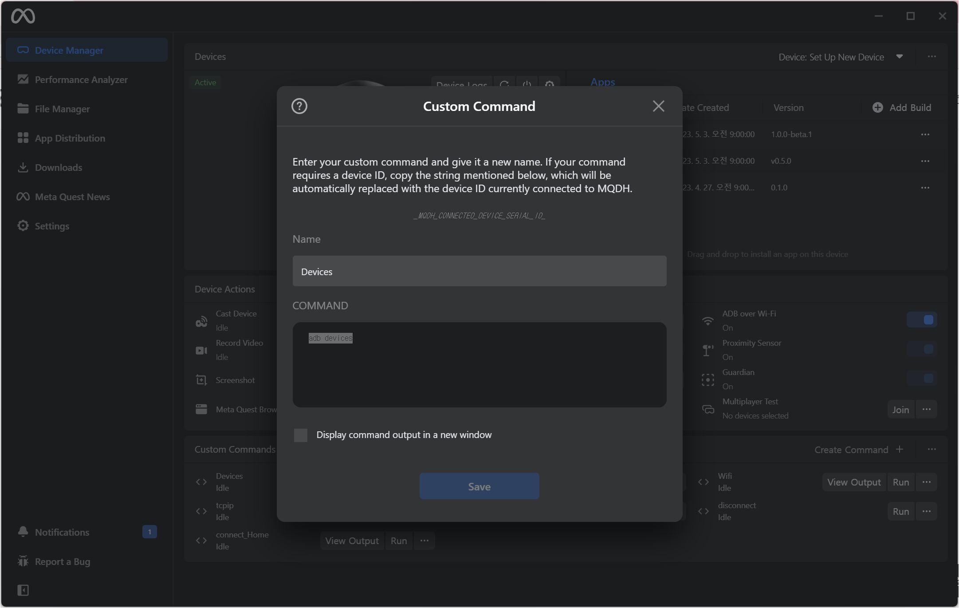Open Performance Analyzer from sidebar
959x608 pixels.
[81, 79]
